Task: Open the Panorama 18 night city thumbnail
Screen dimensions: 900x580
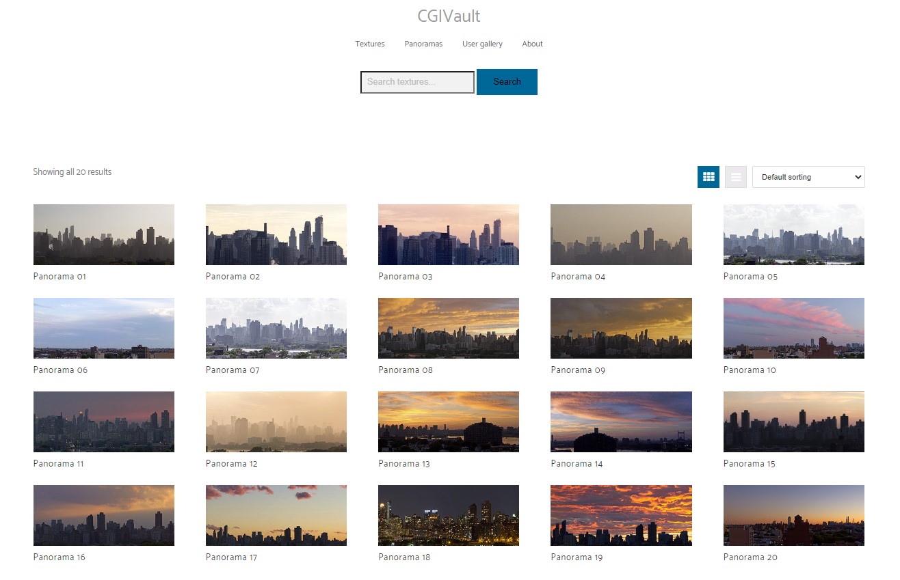Action: 449,515
